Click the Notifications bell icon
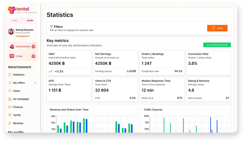This screenshot has height=142, width=245. (x=12, y=47)
